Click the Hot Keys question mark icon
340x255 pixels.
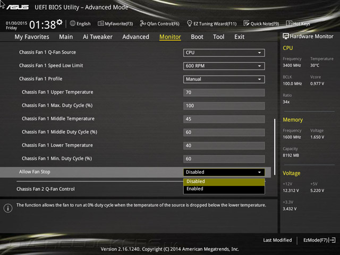pos(289,23)
